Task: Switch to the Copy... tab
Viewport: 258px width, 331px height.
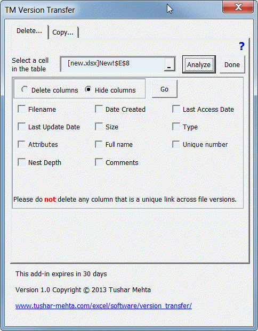Action: [x=63, y=32]
